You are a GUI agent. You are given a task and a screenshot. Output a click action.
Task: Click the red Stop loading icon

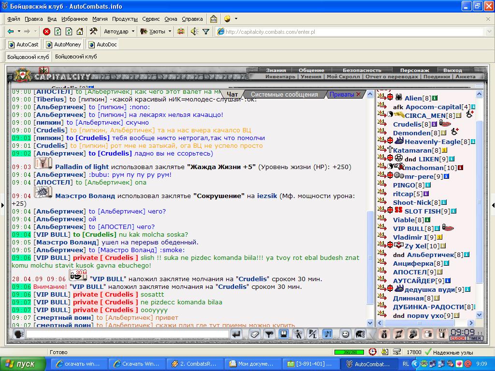click(x=47, y=31)
